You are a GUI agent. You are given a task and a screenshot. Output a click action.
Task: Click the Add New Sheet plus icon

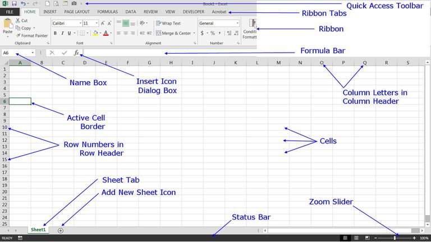point(61,231)
